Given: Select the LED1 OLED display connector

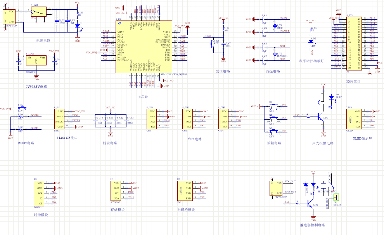Looking at the screenshot, I should click(354, 119).
